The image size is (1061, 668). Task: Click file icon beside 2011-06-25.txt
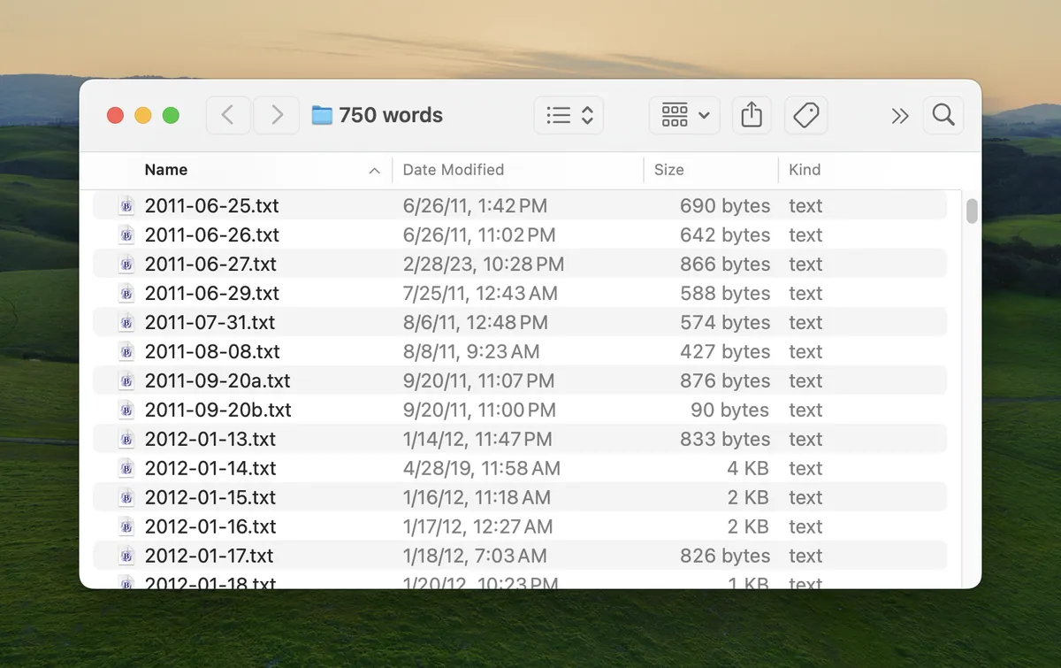126,206
